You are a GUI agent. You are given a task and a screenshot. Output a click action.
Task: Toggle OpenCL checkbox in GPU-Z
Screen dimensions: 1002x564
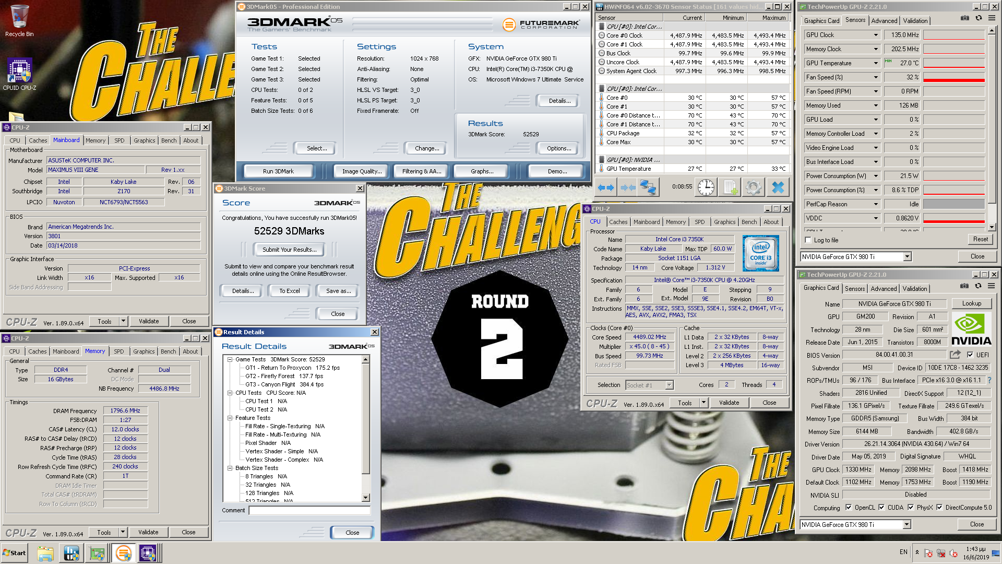849,508
